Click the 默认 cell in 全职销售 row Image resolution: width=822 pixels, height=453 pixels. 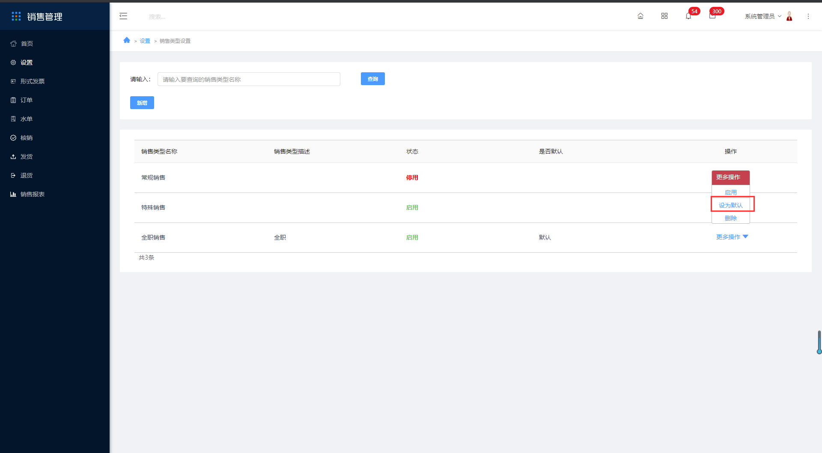click(x=545, y=237)
